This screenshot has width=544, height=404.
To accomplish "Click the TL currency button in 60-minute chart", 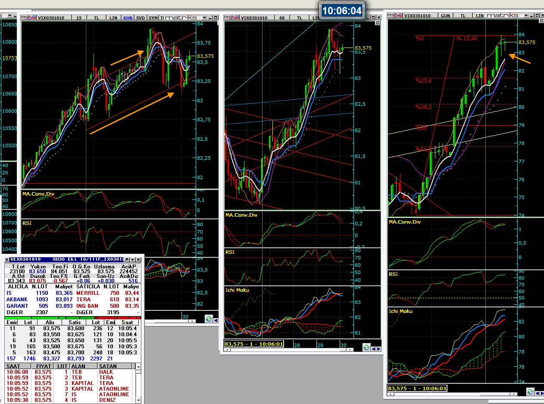I will tap(300, 18).
